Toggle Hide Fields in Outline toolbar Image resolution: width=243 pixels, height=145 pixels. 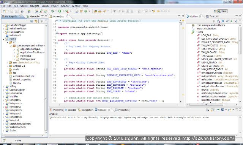pyautogui.click(x=223, y=21)
